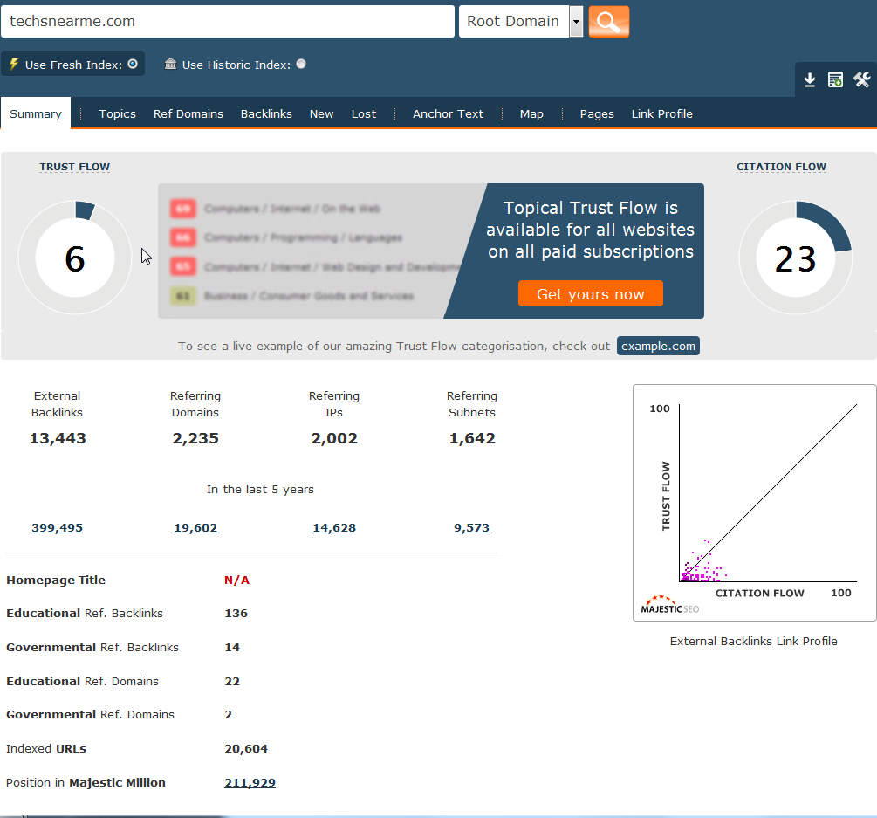Click the In the last 5 years label
Viewport: 877px width, 818px height.
tap(260, 489)
